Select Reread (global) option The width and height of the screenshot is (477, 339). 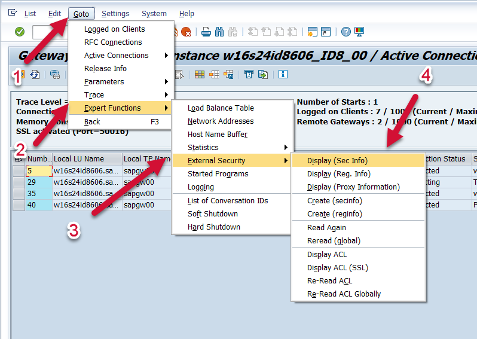pos(334,241)
